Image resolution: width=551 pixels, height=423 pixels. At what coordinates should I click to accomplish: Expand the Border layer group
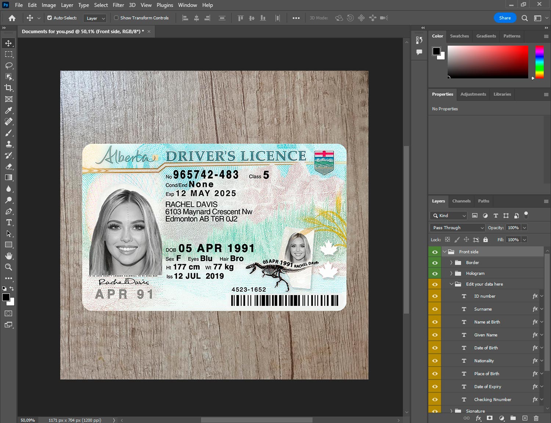[451, 263]
